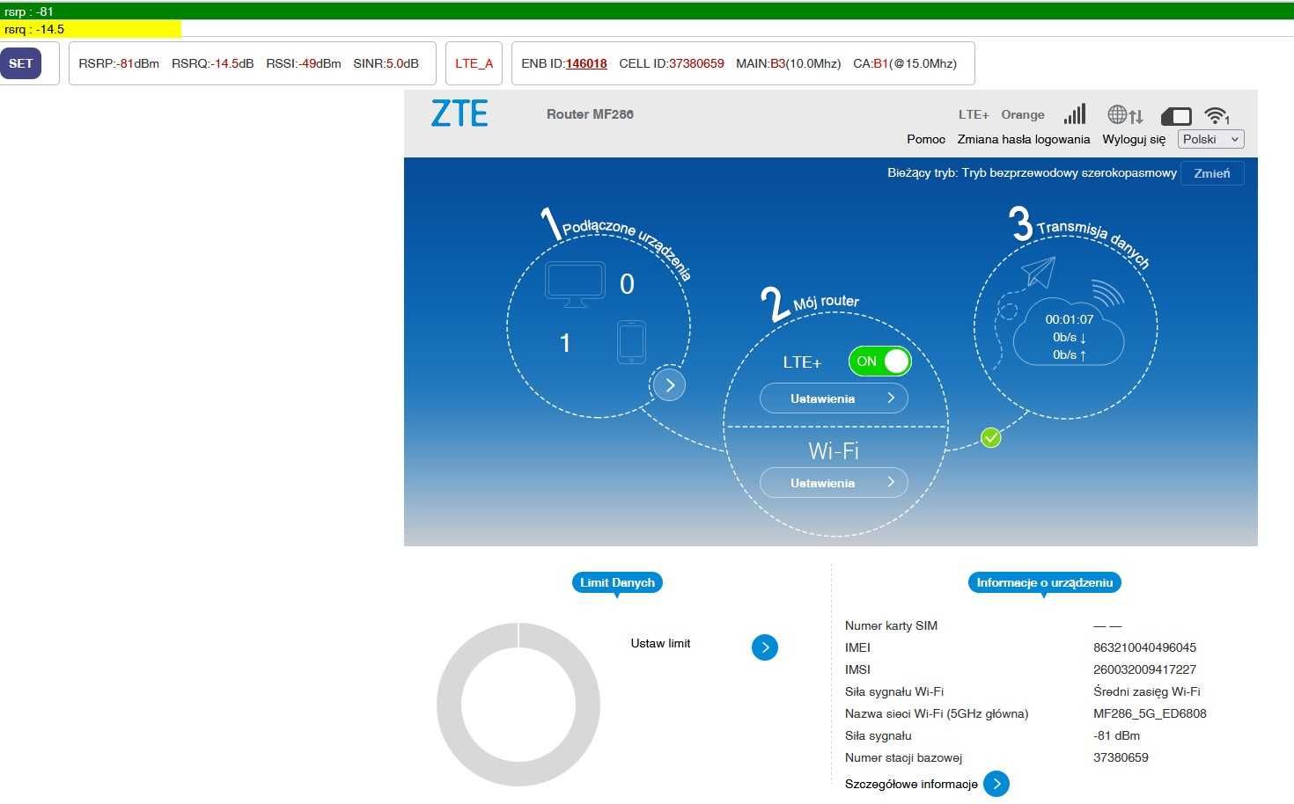Click the green rsrp : -81 bar

[x=647, y=11]
